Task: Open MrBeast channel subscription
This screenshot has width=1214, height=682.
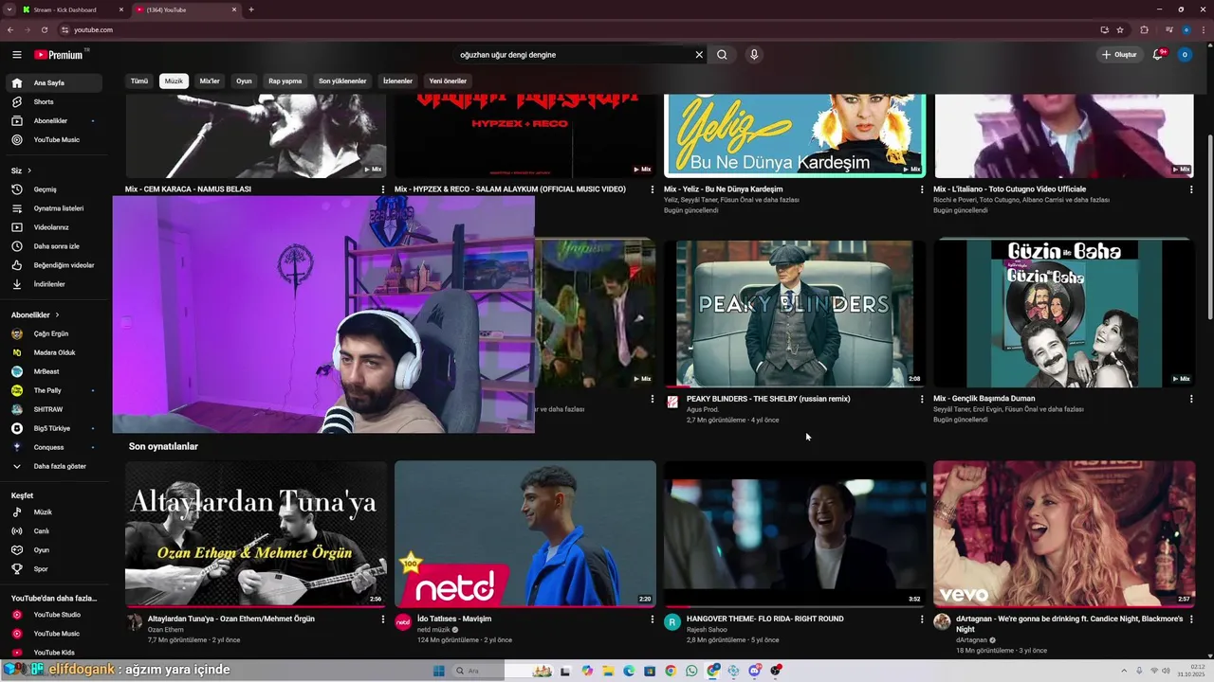Action: pos(54,371)
